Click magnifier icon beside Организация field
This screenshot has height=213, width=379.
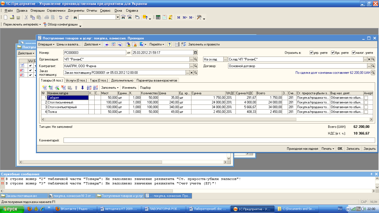(x=195, y=59)
